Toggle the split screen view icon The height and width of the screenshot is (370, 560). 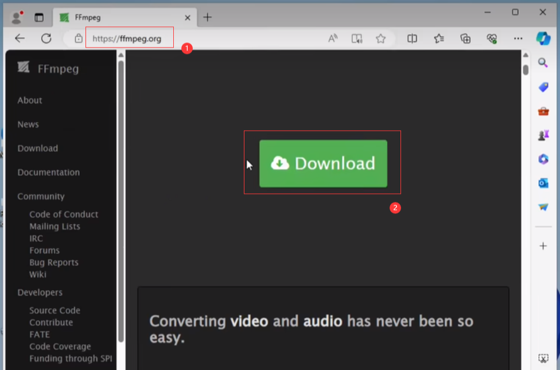(x=412, y=38)
